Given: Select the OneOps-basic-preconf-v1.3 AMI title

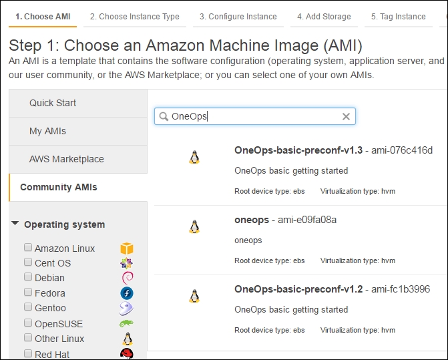Looking at the screenshot, I should pos(298,150).
